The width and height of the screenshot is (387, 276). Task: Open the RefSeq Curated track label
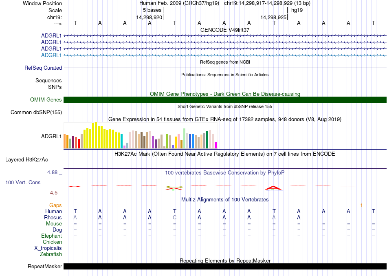pos(43,68)
